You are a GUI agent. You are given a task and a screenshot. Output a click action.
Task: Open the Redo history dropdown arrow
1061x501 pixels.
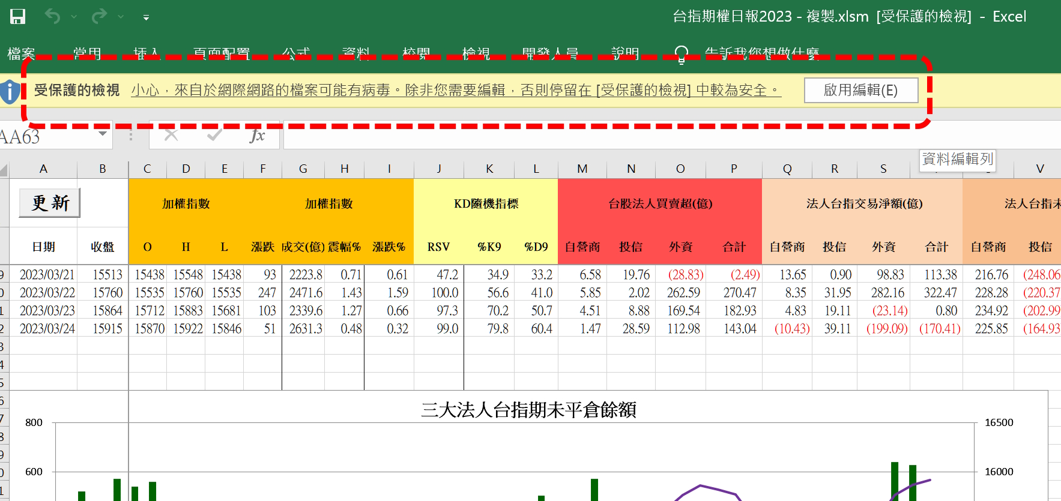tap(121, 17)
